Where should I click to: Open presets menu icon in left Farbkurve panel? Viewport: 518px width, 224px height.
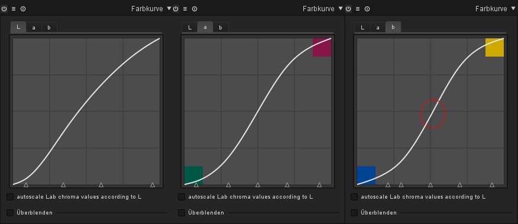14,9
